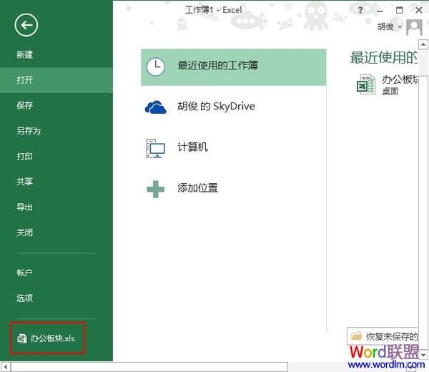Click 恢复未保存的 workbooks button
Viewport: 429px width, 372px height.
[x=383, y=336]
